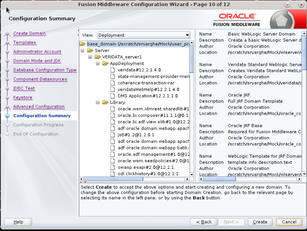Image resolution: width=307 pixels, height=231 pixels.
Task: Click the veridata#12.2.1.4.0 file icon
Action: tap(113, 70)
